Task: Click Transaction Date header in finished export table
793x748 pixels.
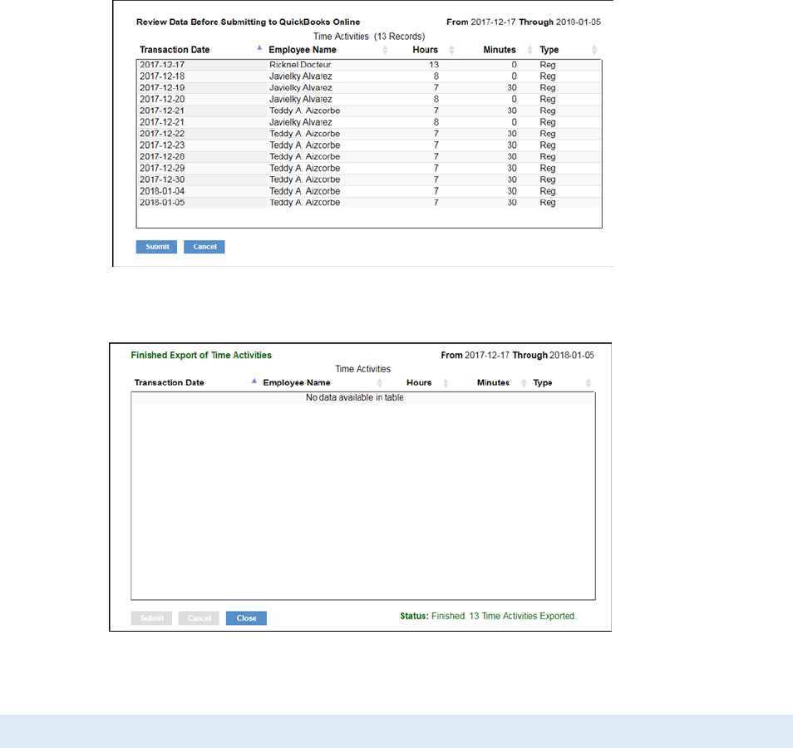Action: coord(169,383)
